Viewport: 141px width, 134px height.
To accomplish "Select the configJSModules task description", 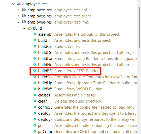I will pos(96,107).
